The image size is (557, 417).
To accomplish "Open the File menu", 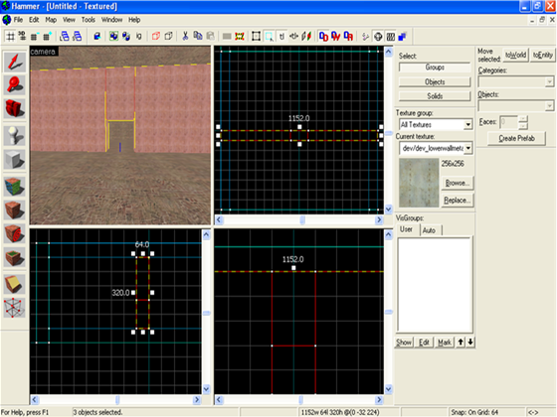I will (x=18, y=20).
